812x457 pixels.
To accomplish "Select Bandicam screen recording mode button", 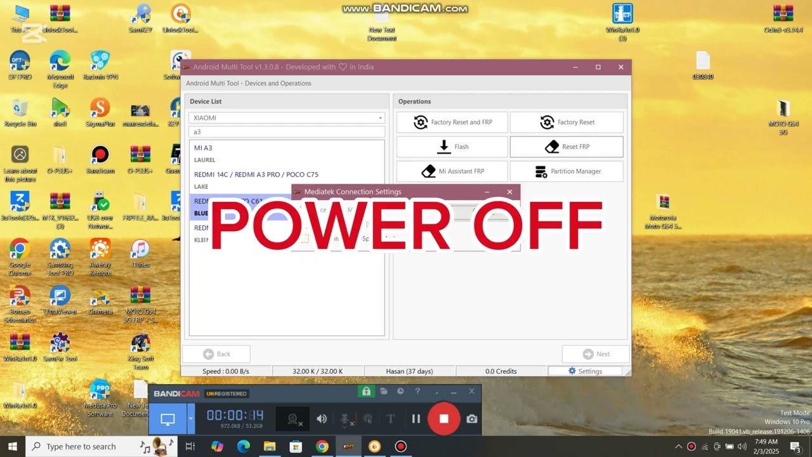I will point(167,419).
